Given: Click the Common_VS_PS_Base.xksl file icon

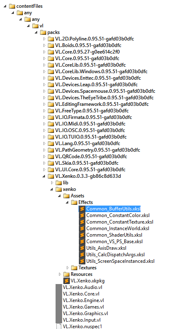Looking at the screenshot, I should point(82,242).
